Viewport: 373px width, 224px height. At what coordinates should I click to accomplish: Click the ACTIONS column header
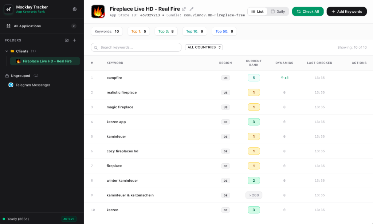coord(359,63)
